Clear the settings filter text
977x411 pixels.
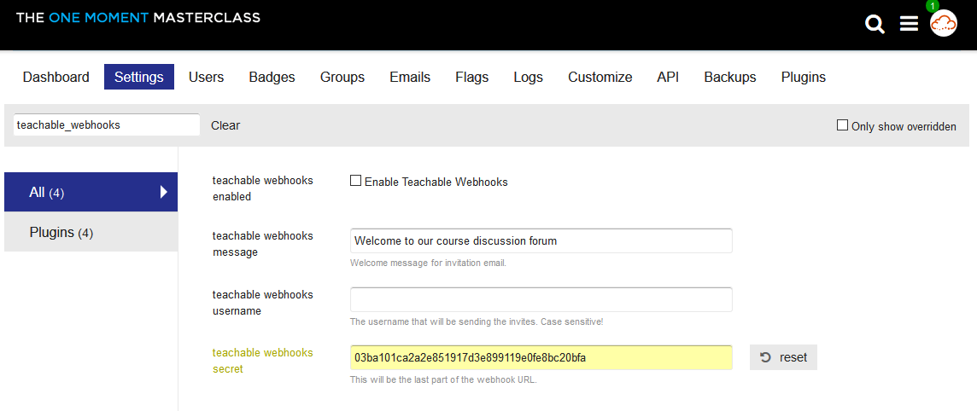pos(225,125)
